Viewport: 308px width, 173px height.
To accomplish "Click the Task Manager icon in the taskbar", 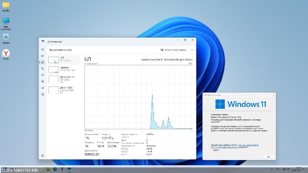I will (x=69, y=169).
